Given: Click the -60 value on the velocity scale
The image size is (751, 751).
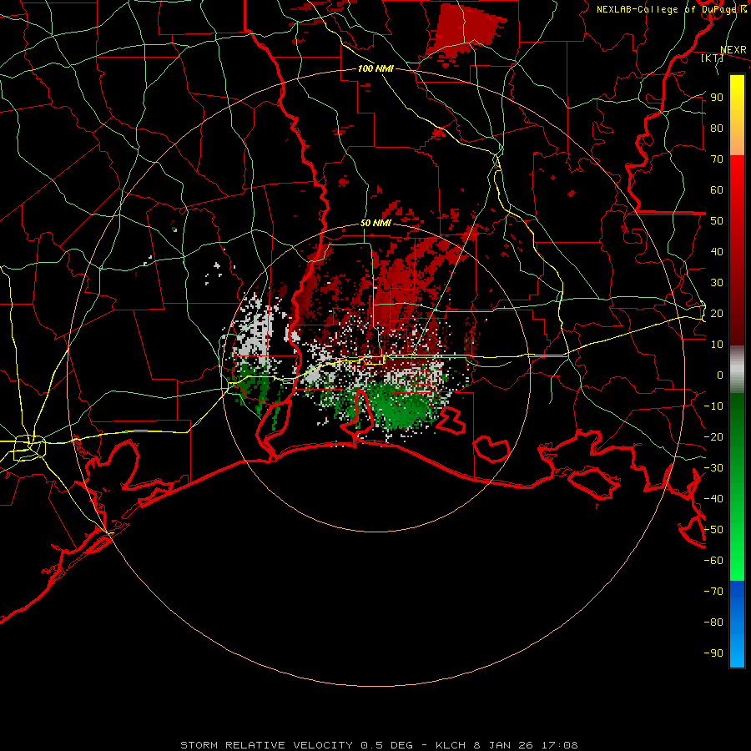Looking at the screenshot, I should coord(713,561).
